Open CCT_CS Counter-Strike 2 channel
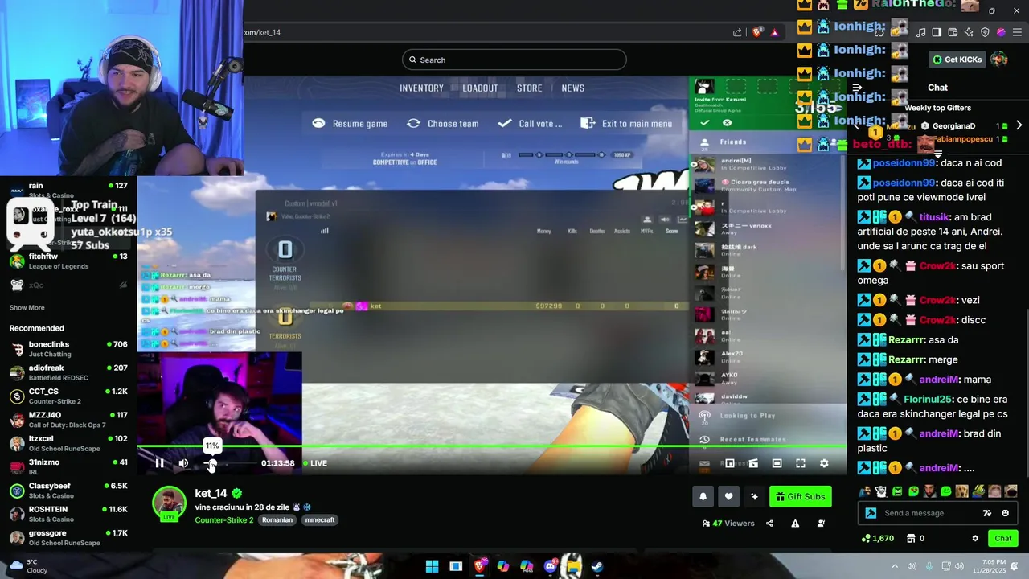The width and height of the screenshot is (1029, 579). click(68, 396)
